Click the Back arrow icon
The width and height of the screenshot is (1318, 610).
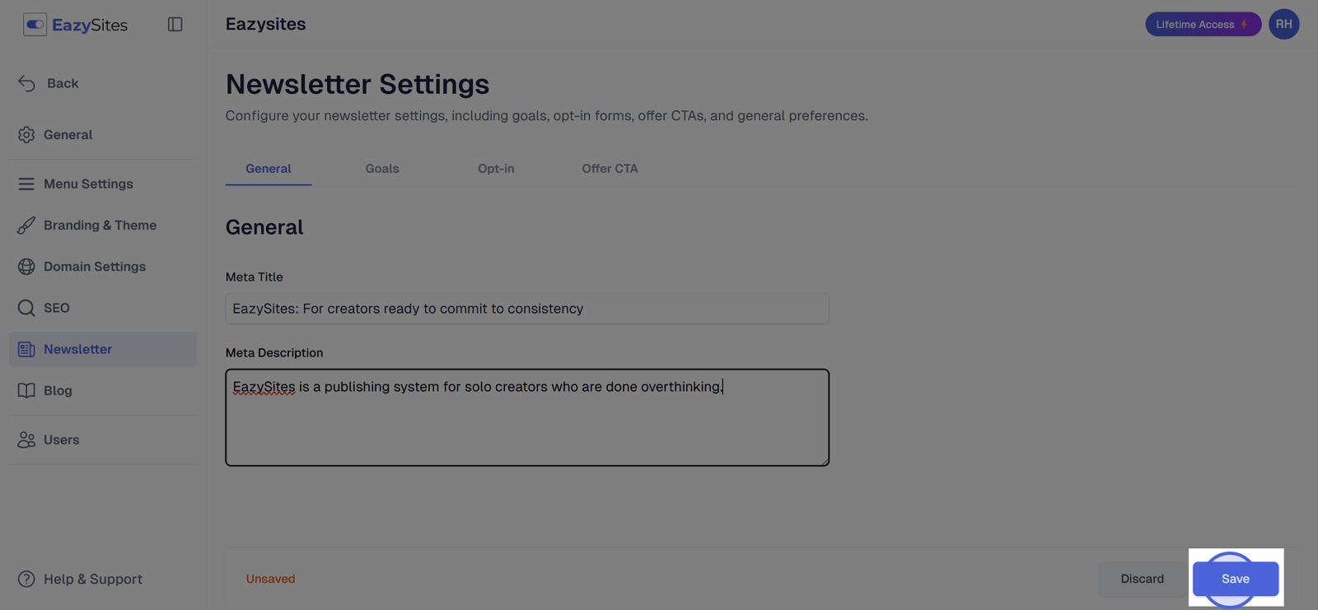click(x=26, y=83)
